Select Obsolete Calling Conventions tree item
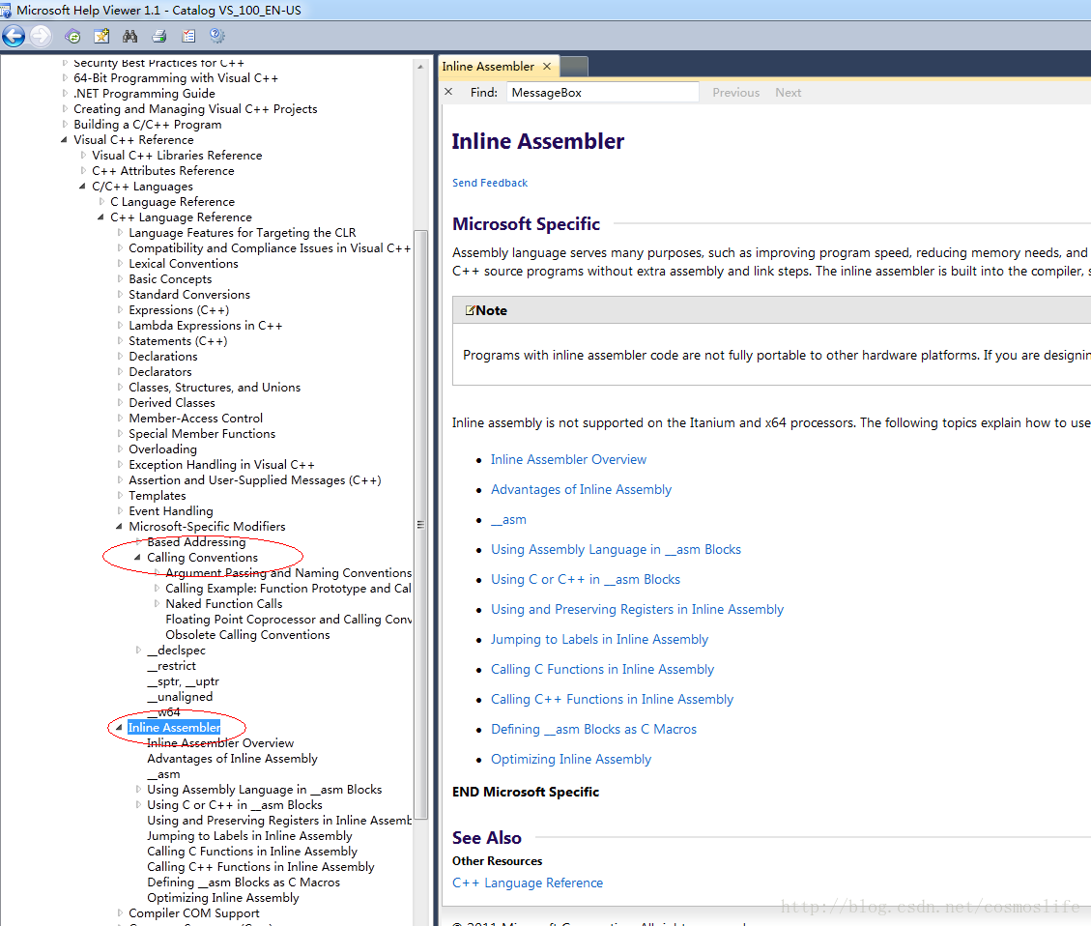Image resolution: width=1091 pixels, height=926 pixels. pyautogui.click(x=247, y=634)
